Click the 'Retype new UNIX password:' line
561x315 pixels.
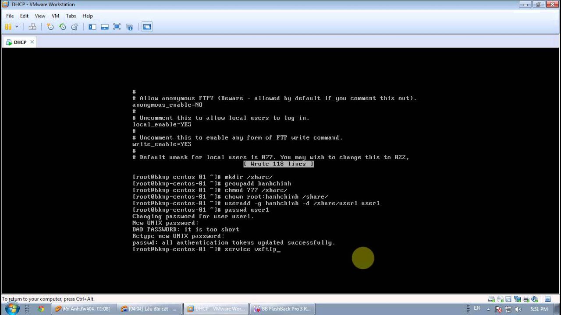pyautogui.click(x=178, y=236)
